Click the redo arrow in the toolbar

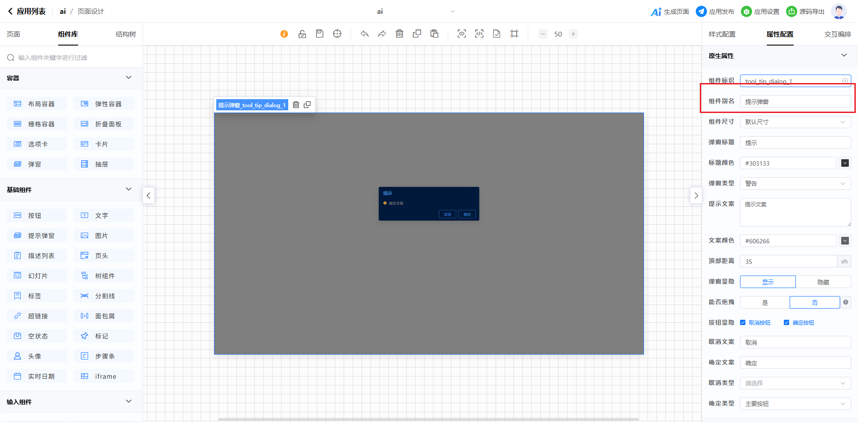pos(382,34)
